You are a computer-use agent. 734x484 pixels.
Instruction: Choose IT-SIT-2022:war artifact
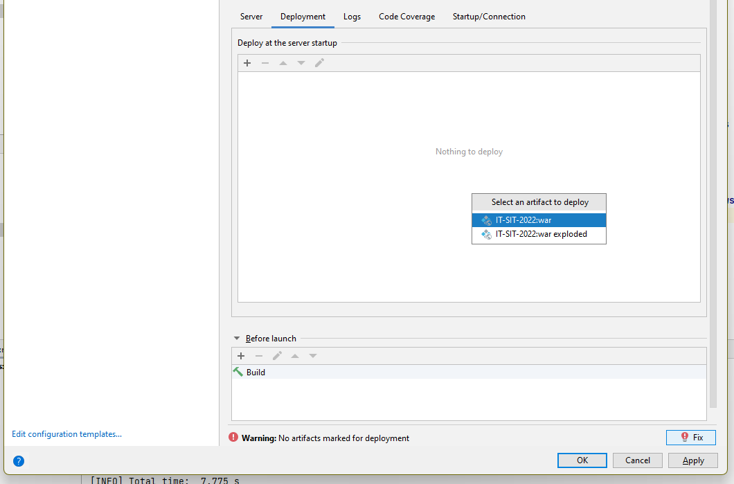coord(539,220)
